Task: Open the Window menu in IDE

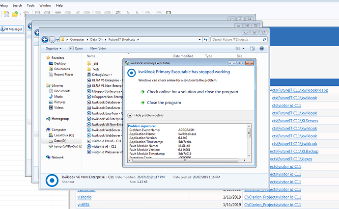Action: coord(45,5)
